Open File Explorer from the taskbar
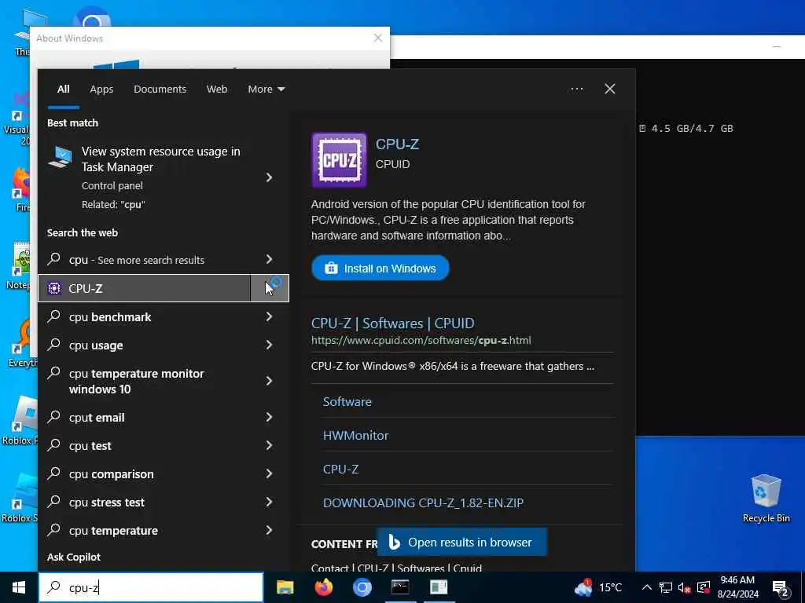This screenshot has width=805, height=603. coord(285,587)
